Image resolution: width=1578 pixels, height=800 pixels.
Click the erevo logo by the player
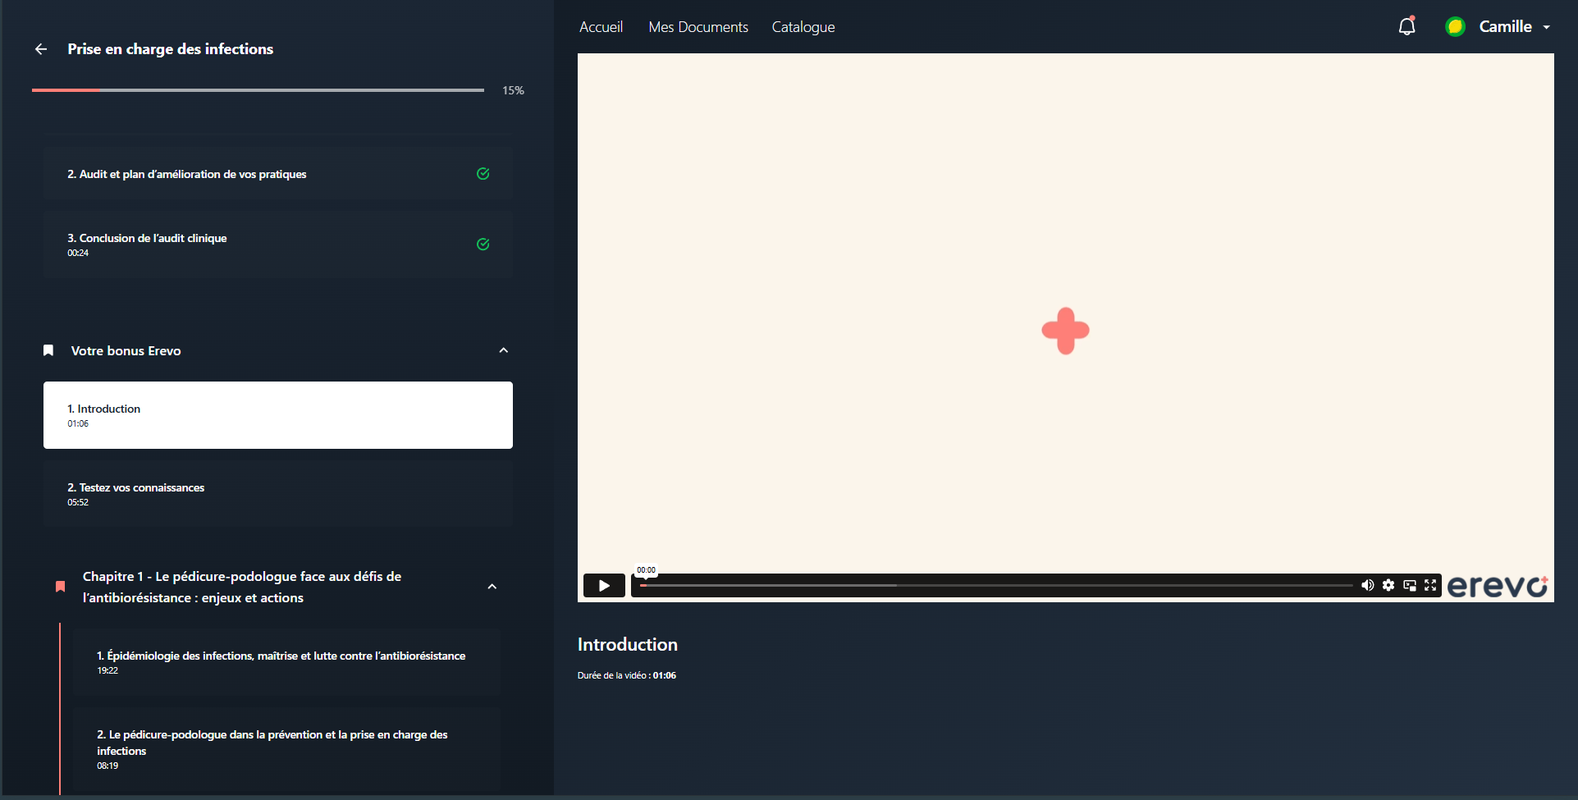pyautogui.click(x=1498, y=586)
